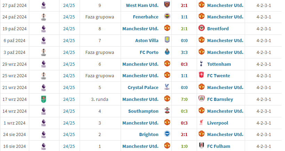Image resolution: width=285 pixels, height=151 pixels.
Task: Click the Crystal Palace crest icon
Action: point(167,87)
